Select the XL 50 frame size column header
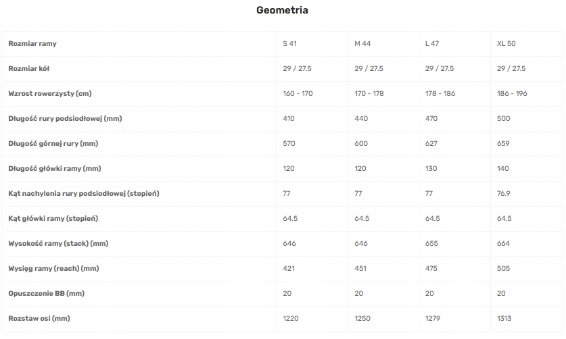Viewport: 566px width, 339px height. tap(506, 44)
